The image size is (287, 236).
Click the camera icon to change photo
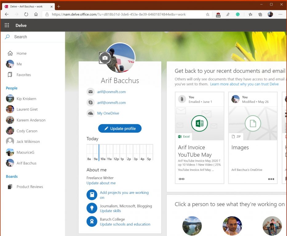(105, 58)
